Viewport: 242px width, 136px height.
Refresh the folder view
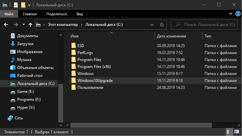point(162,25)
